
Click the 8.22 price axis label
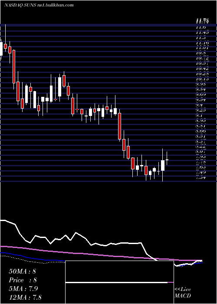point(201,147)
